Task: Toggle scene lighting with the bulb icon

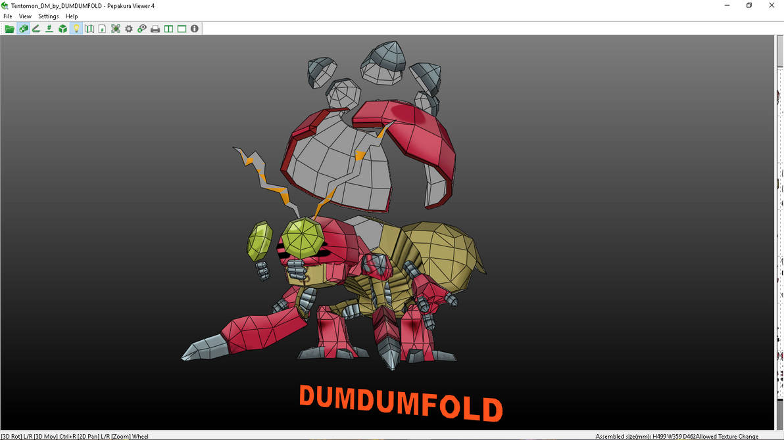Action: [76, 28]
